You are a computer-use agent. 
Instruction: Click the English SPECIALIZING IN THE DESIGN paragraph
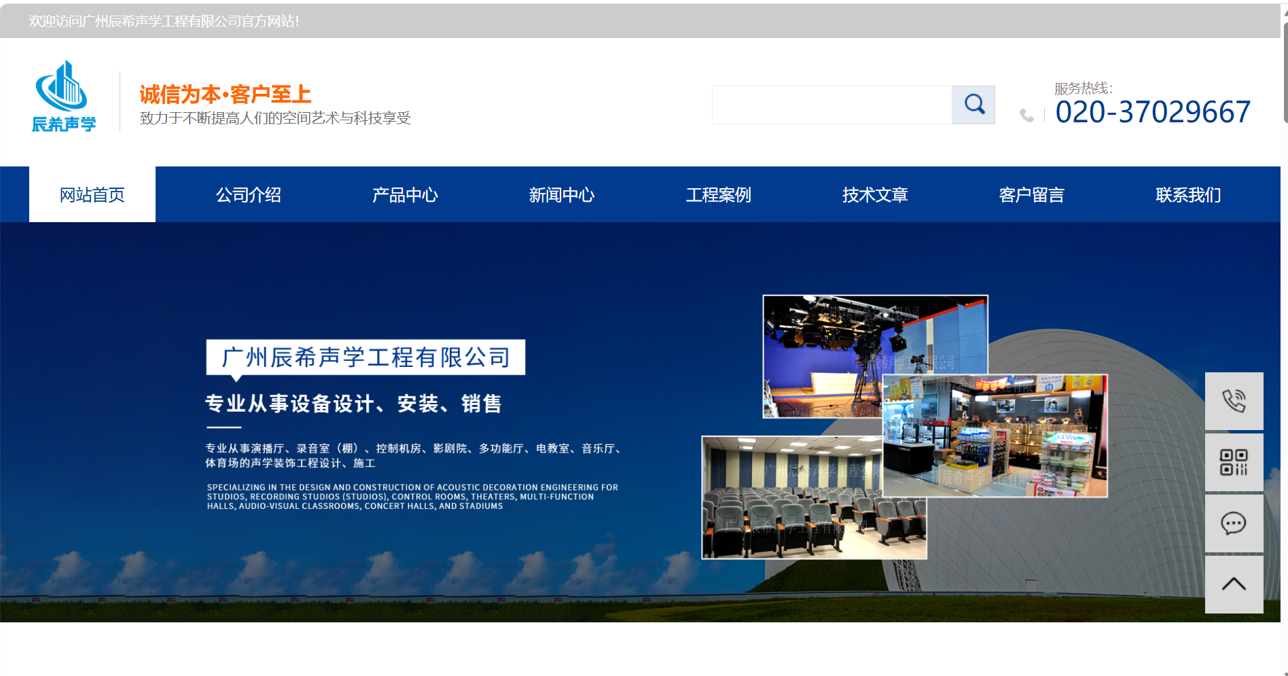click(412, 497)
